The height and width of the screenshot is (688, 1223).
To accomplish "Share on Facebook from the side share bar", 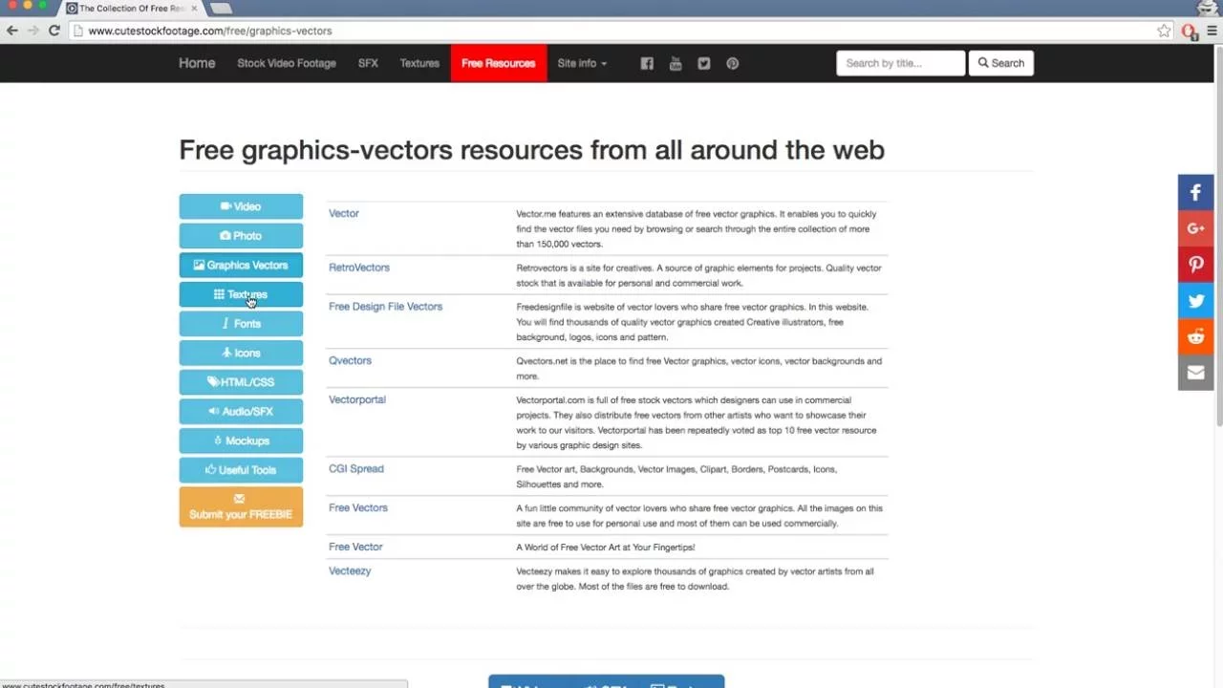I will pyautogui.click(x=1195, y=192).
